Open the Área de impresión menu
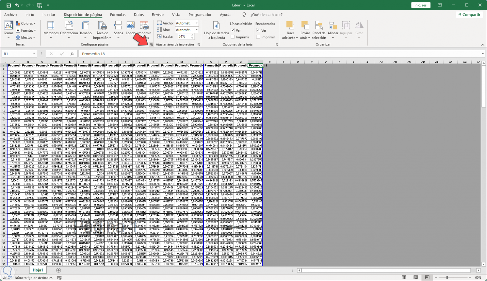 tap(102, 30)
